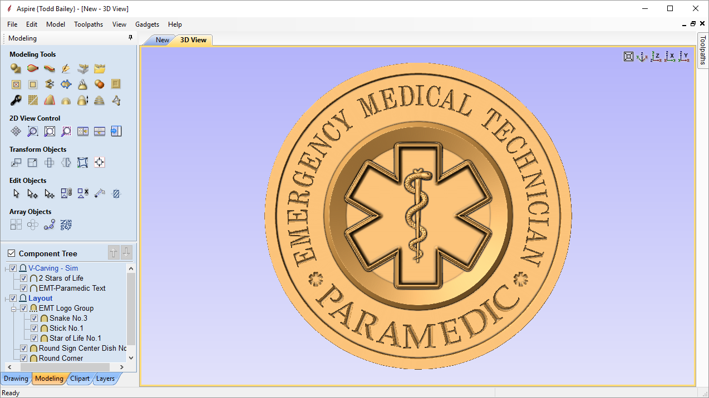Select the Sculpting tool with feather icon
This screenshot has height=398, width=709.
click(x=66, y=68)
